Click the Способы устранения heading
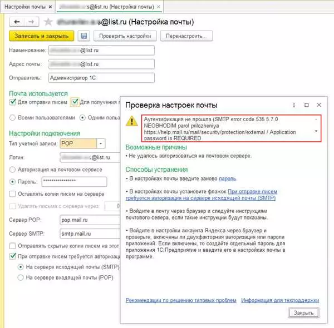The image size is (334, 328). (x=156, y=170)
